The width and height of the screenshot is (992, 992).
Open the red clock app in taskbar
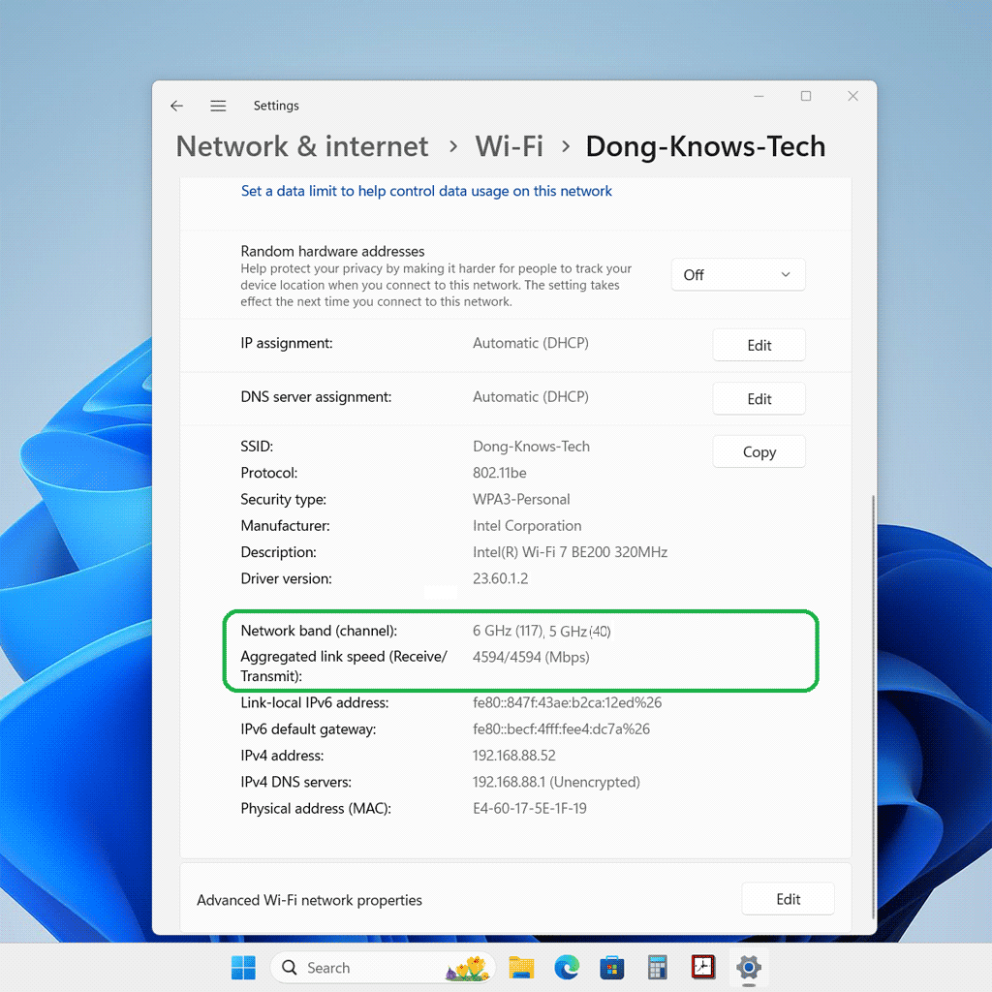tap(703, 967)
